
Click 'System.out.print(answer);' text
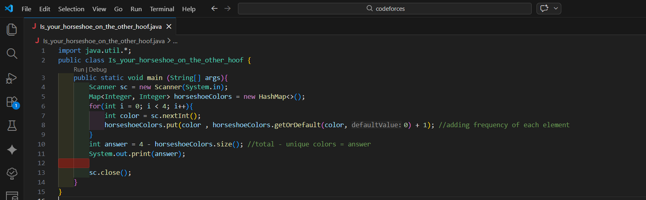pos(137,154)
